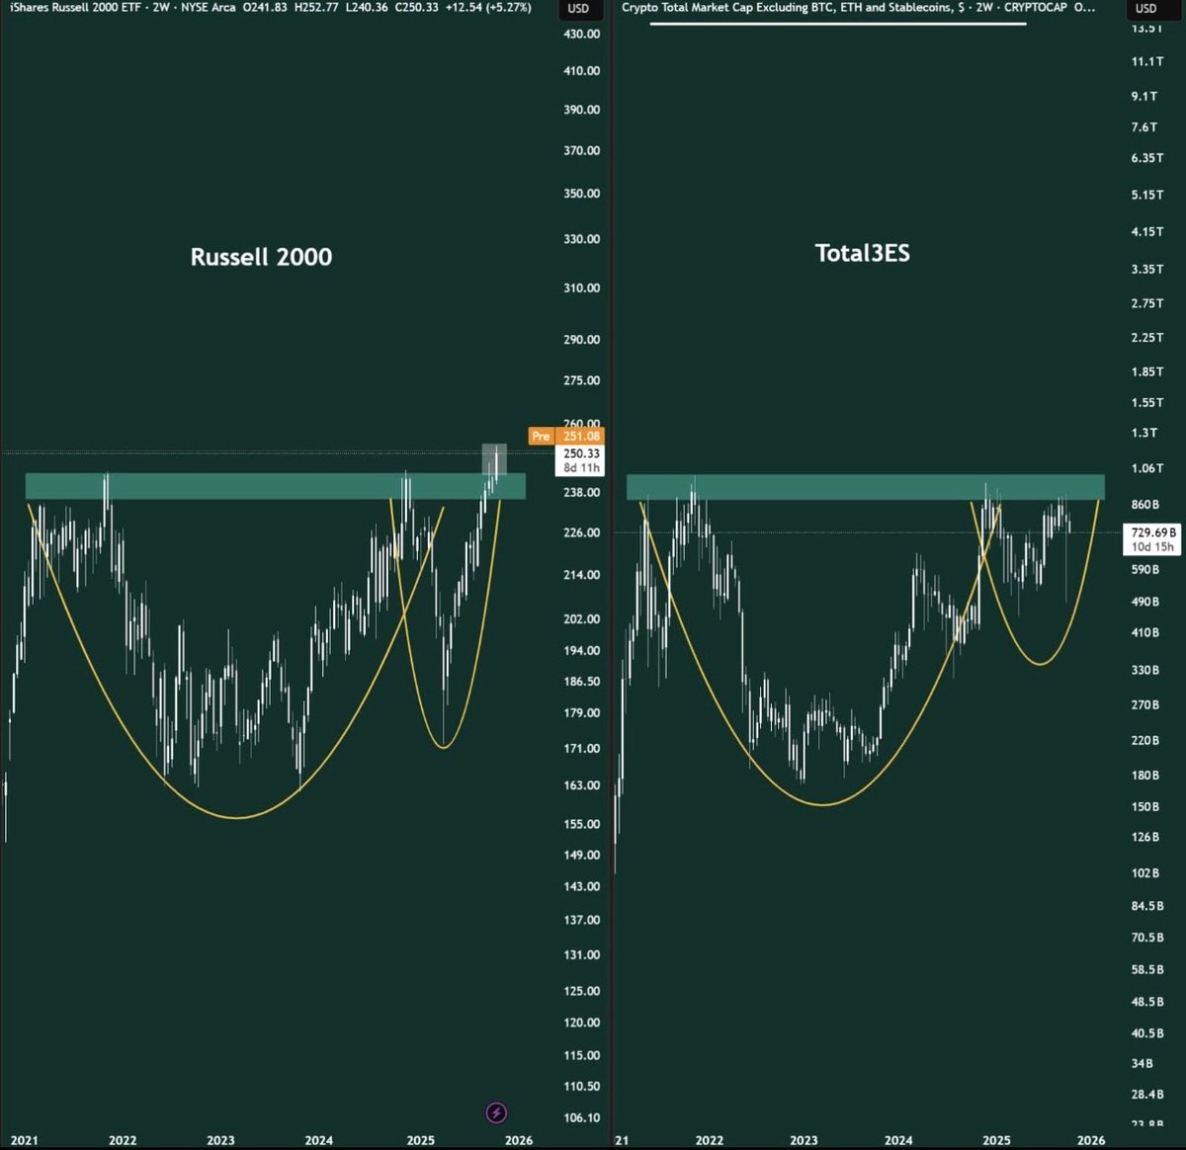1186x1150 pixels.
Task: Click the 10d 15h countdown under Total3ES price
Action: (x=1150, y=545)
